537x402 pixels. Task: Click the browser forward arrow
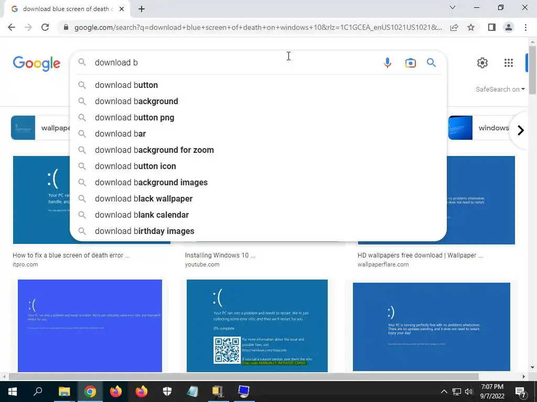point(28,27)
